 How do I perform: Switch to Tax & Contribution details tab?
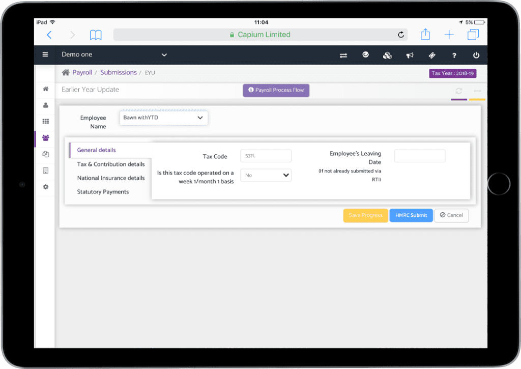(111, 164)
